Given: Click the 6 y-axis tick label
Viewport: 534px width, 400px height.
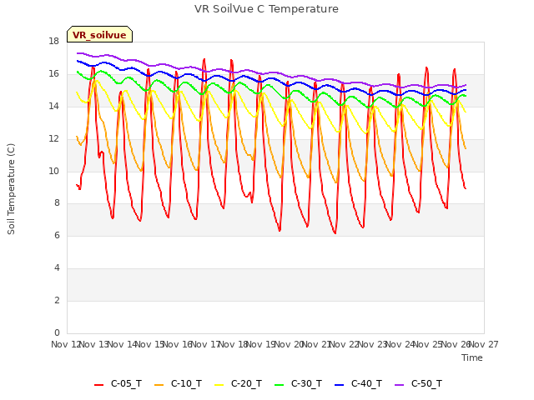Looking at the screenshot, I should 57,235.
